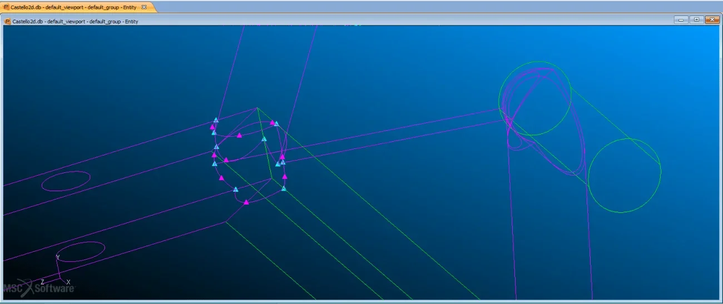Click the Patran icon in the inner viewport title bar
The width and height of the screenshot is (723, 304).
point(8,22)
